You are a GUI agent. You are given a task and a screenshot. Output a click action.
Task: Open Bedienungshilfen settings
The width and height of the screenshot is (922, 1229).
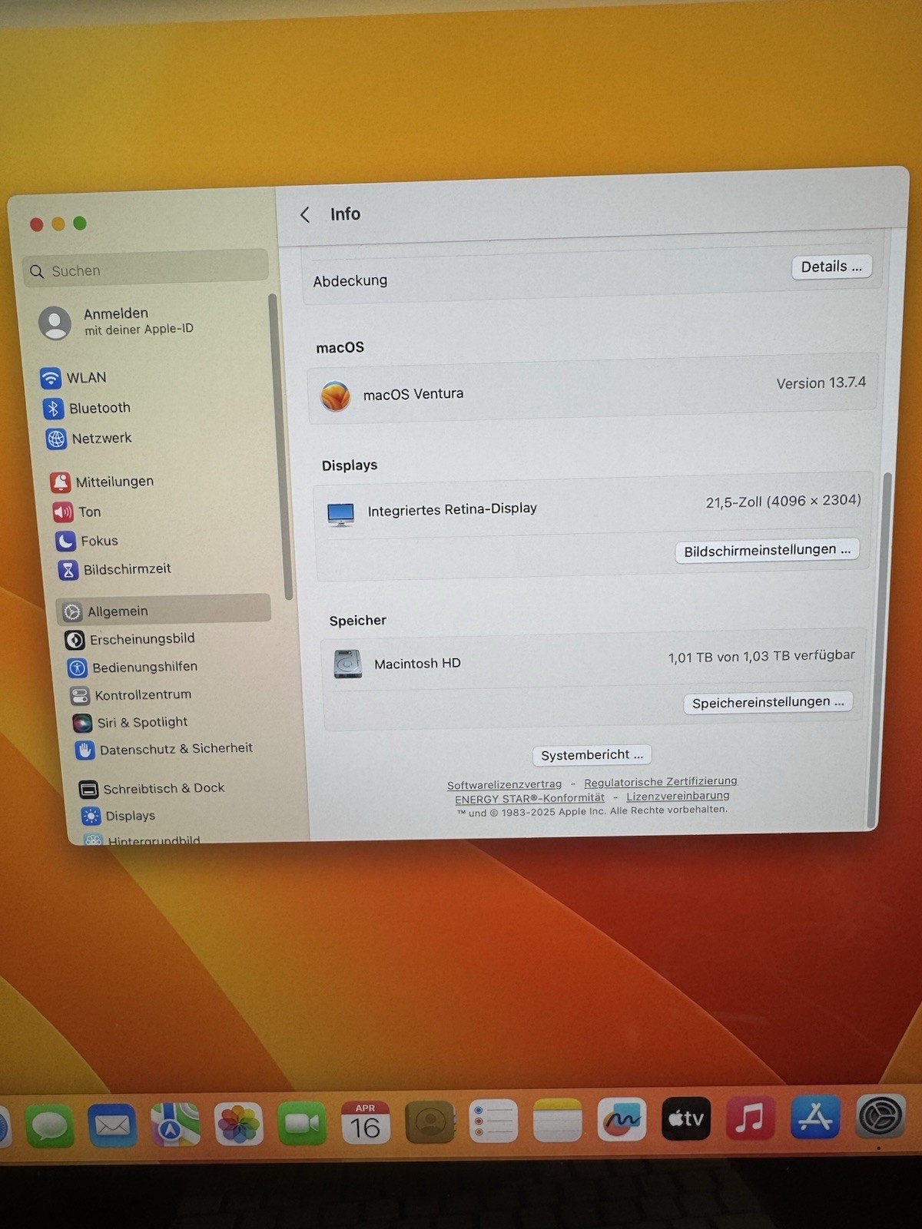[x=132, y=667]
